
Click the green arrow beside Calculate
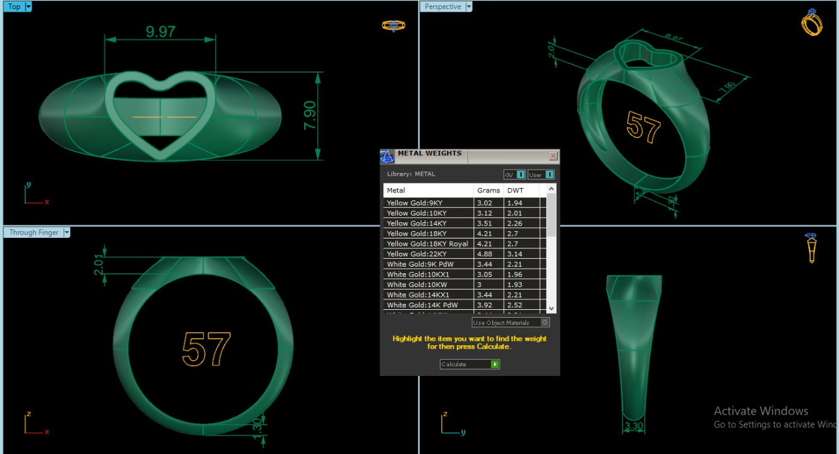pos(495,364)
